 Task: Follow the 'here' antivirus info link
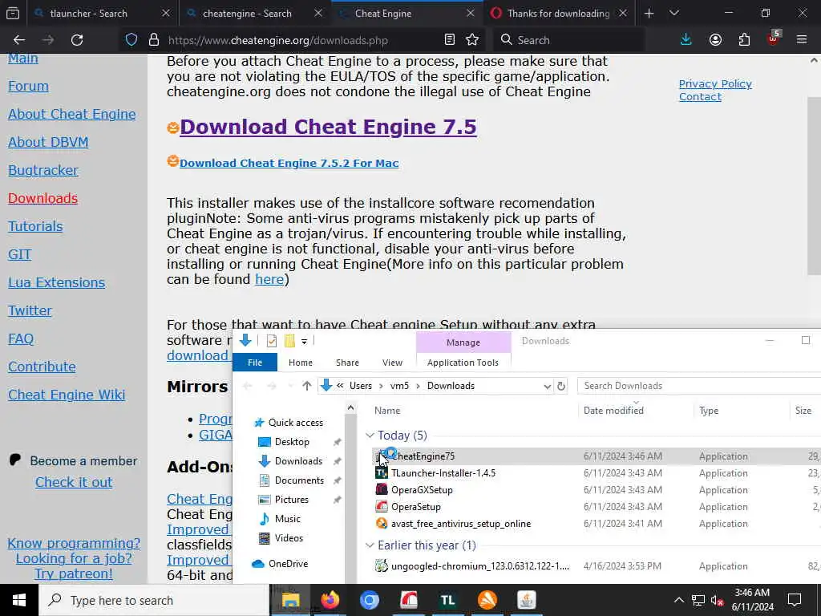coord(269,279)
